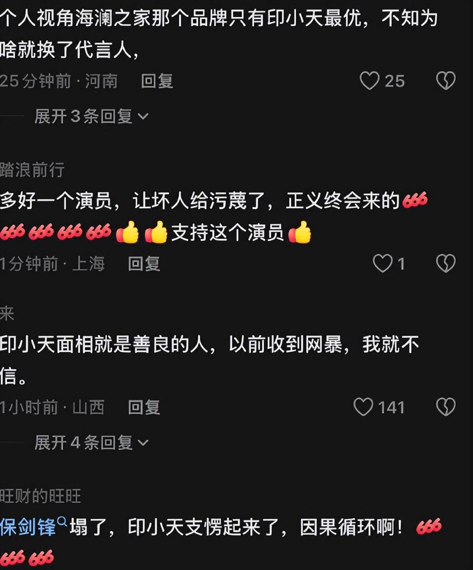
Task: Like 踏浪前行's comment with 1 like
Action: [x=382, y=263]
